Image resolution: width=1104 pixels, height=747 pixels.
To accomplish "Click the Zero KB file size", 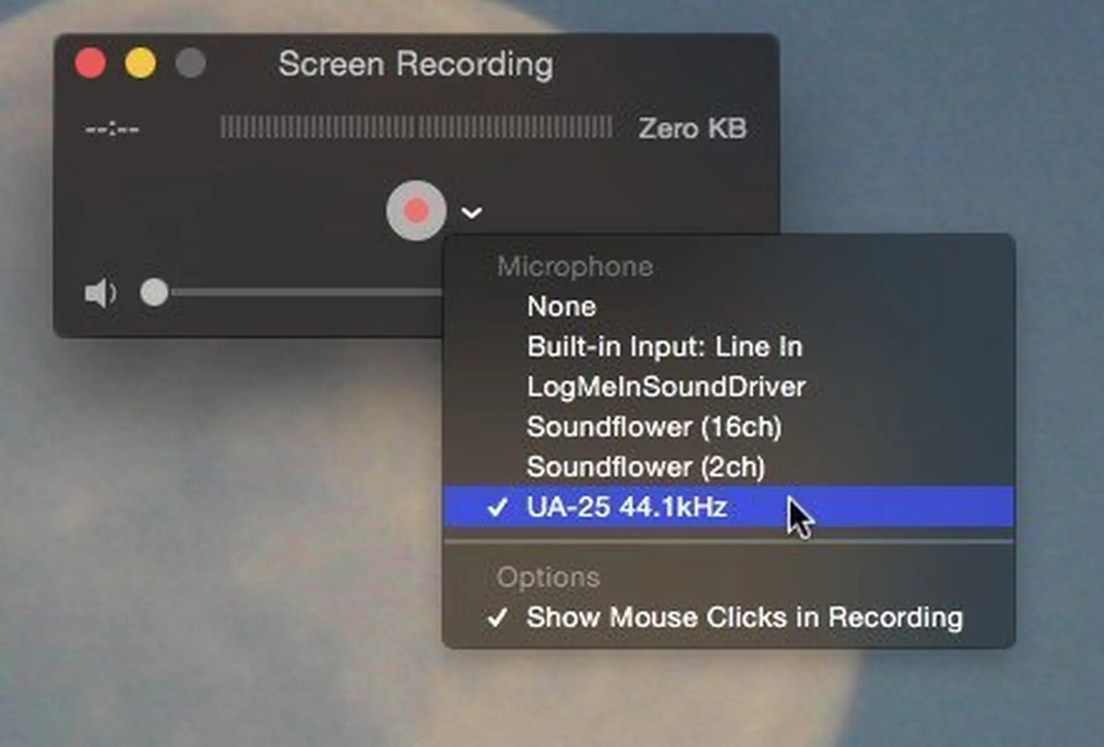I will (692, 128).
